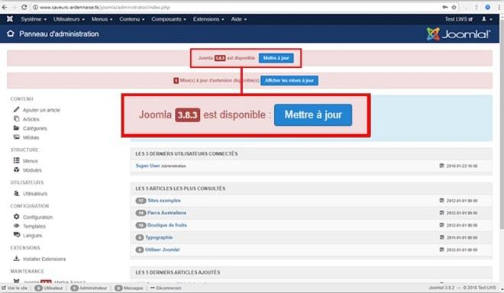The width and height of the screenshot is (504, 293).
Task: Click Déconnexion in the status bar
Action: (x=166, y=288)
